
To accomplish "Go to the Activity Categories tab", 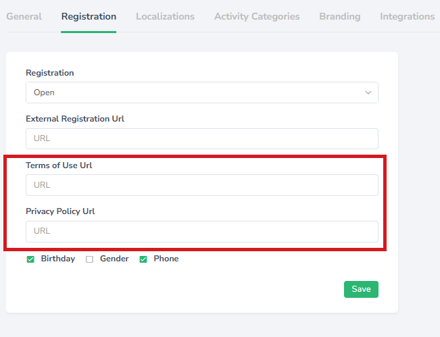I will 257,16.
